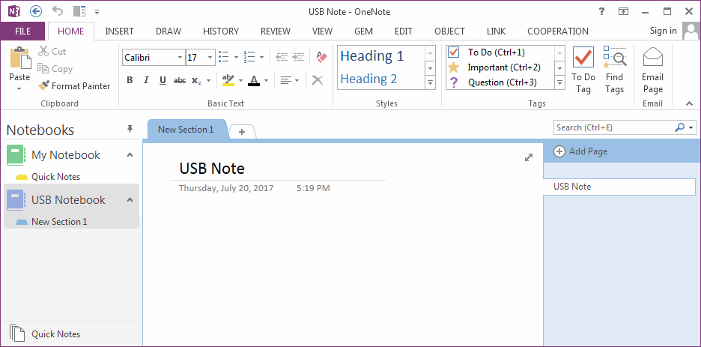This screenshot has height=347, width=701.
Task: Open the Customize Quick Access Toolbar arrow
Action: click(97, 12)
